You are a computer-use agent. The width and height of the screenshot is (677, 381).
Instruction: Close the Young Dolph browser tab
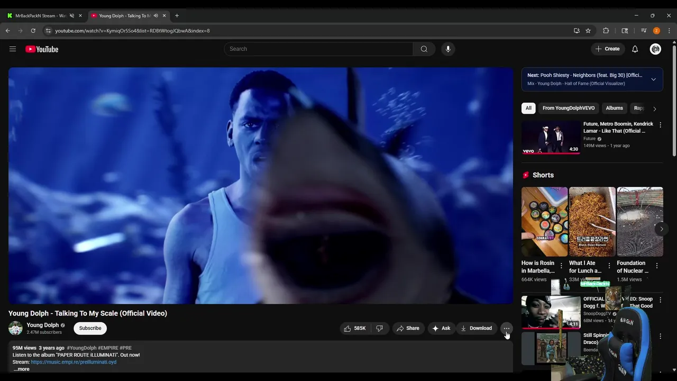pos(164,16)
